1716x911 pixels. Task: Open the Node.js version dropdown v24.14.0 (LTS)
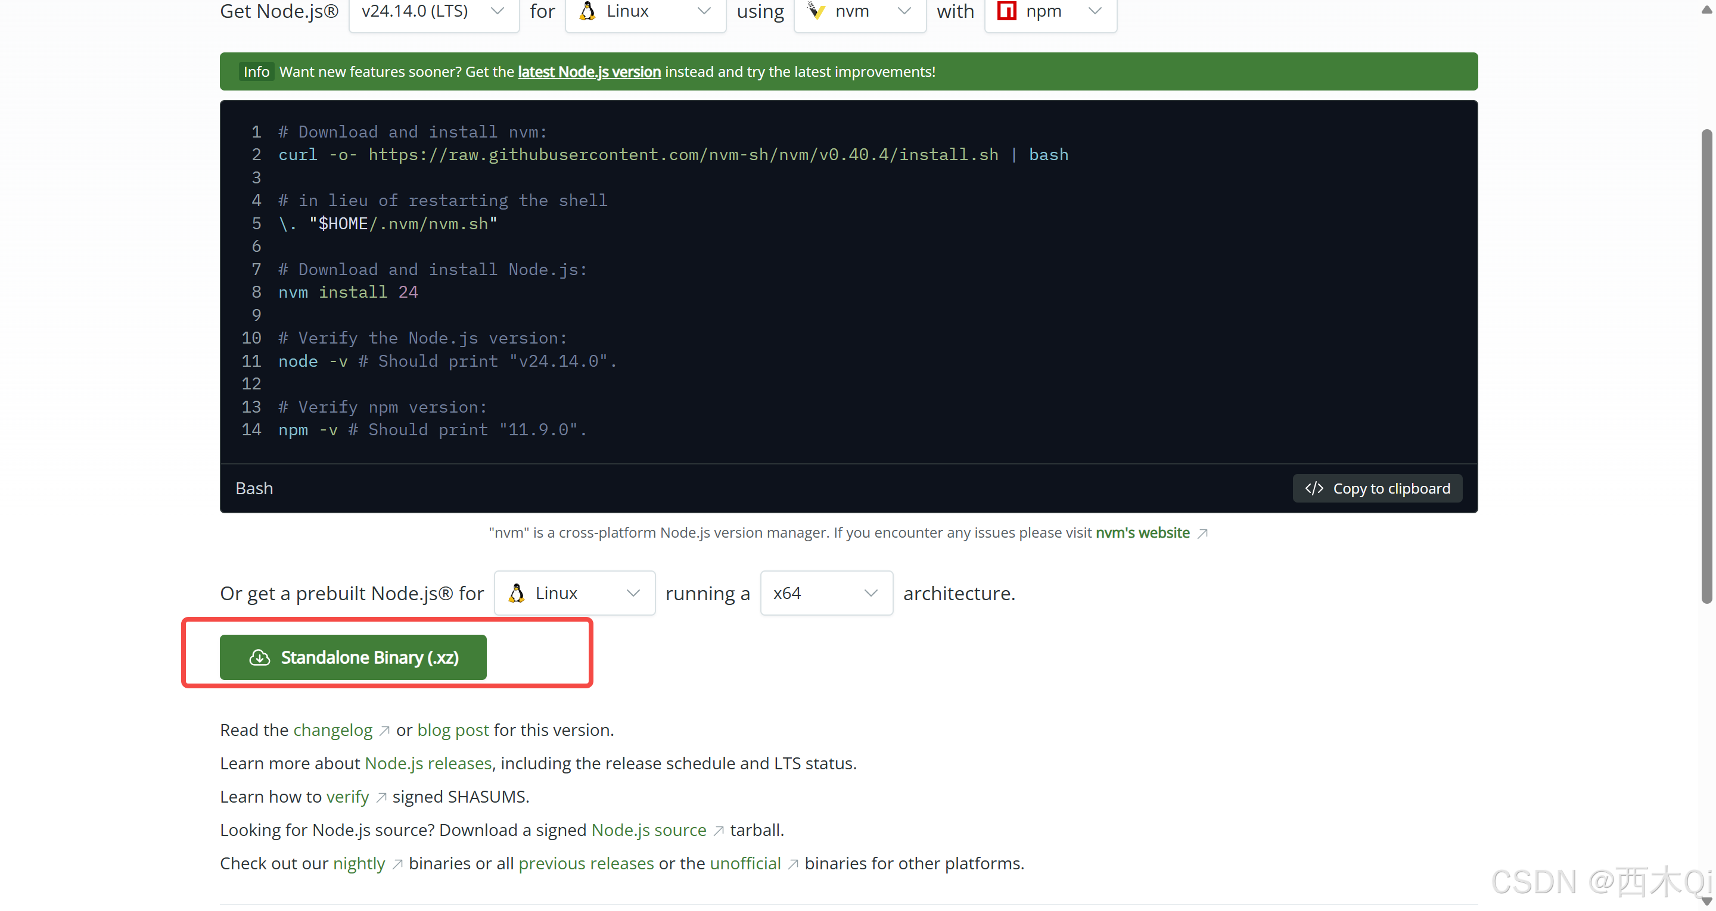434,12
